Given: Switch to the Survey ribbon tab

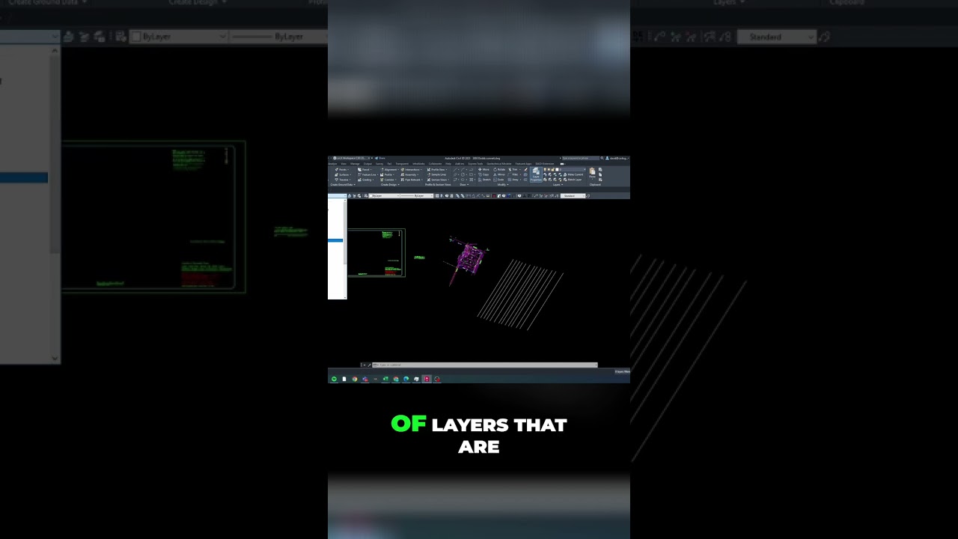Looking at the screenshot, I should click(379, 163).
